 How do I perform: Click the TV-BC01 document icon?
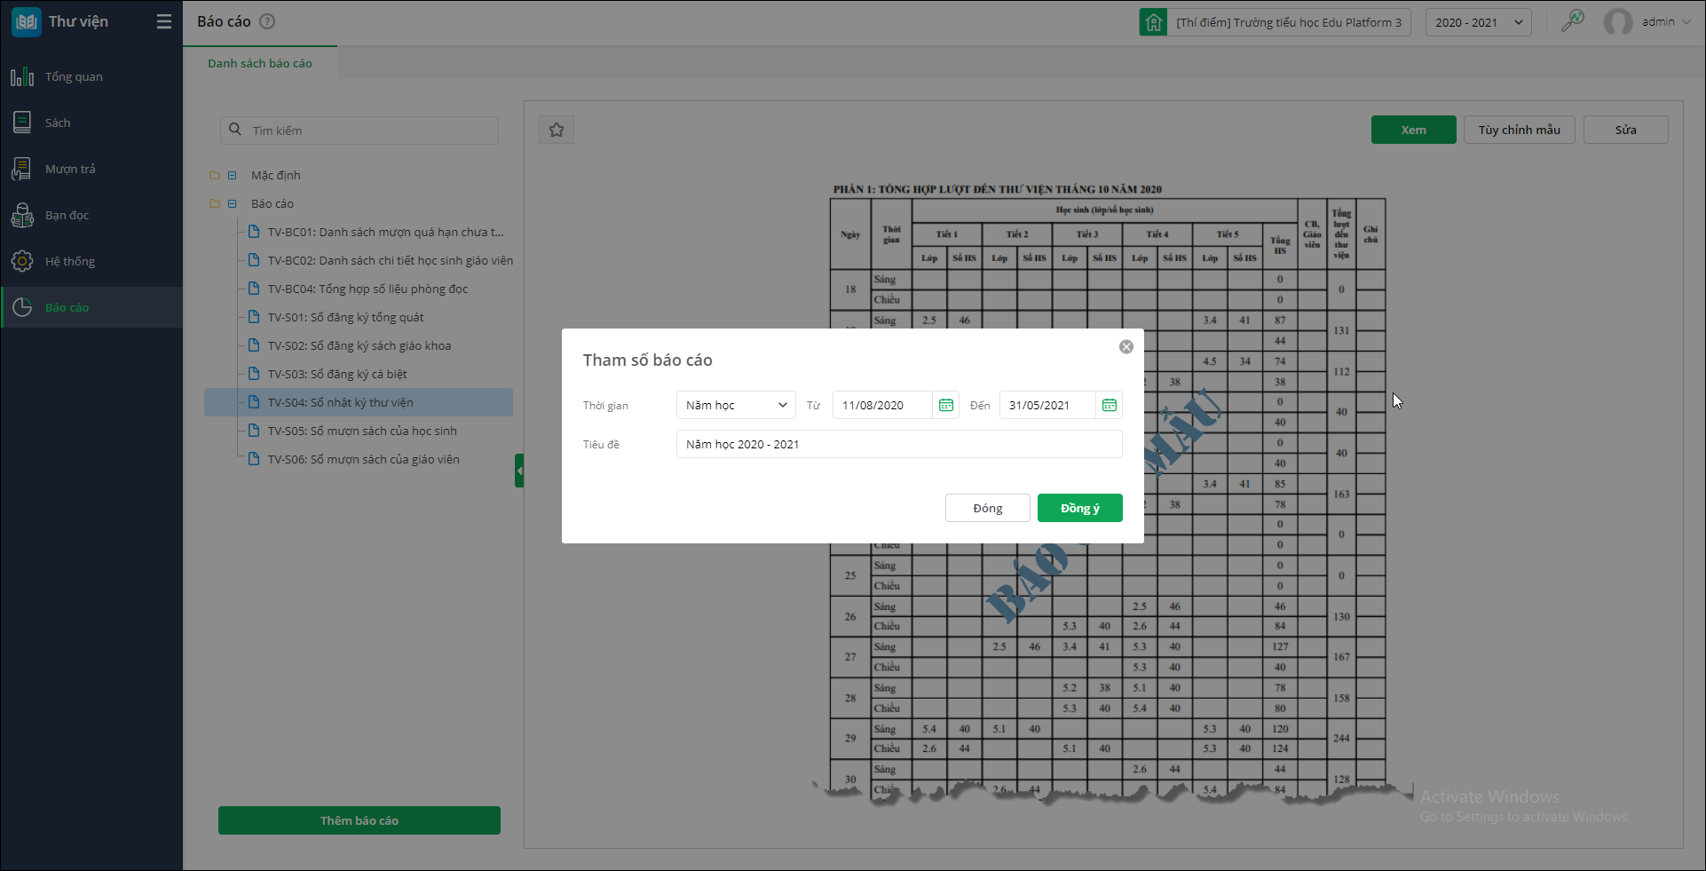253,232
